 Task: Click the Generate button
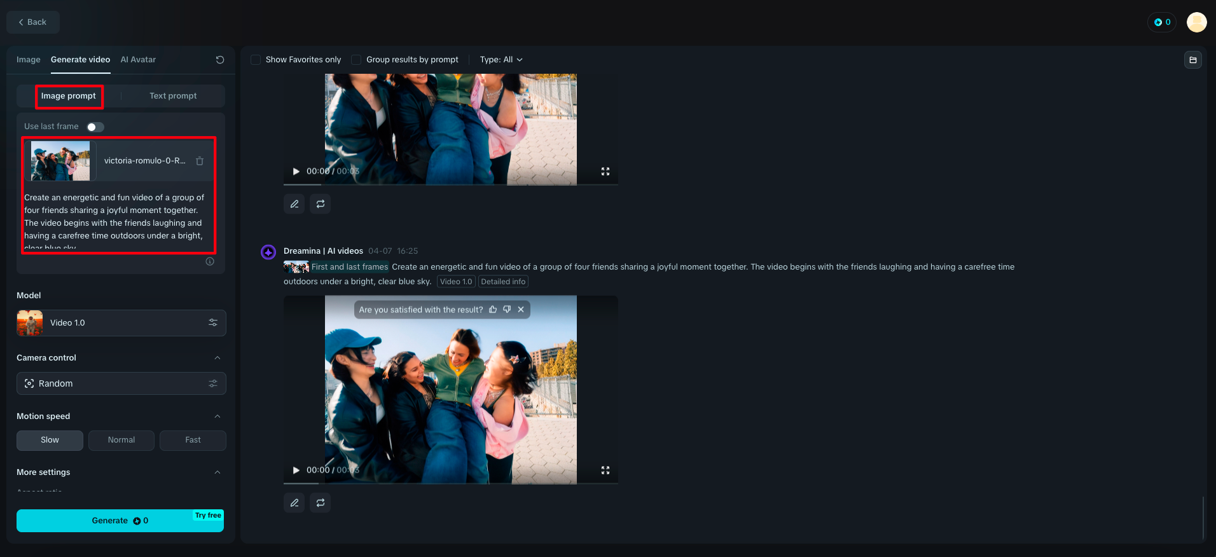120,521
